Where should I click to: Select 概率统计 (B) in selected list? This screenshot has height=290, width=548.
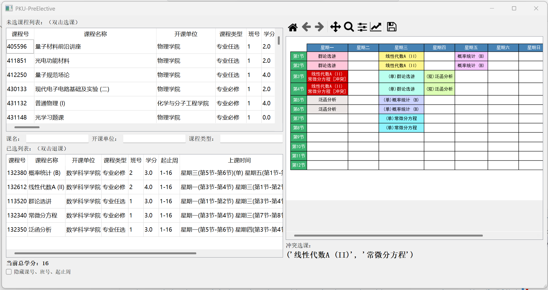tap(144, 173)
